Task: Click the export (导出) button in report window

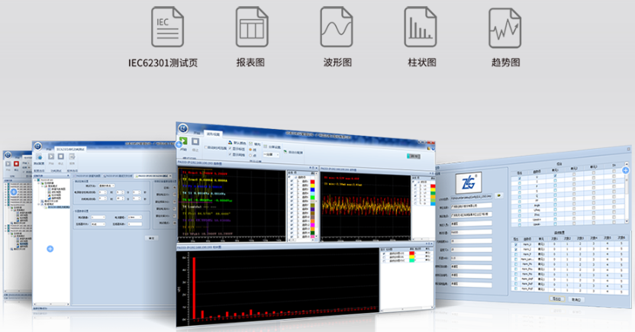Action: tap(557, 298)
